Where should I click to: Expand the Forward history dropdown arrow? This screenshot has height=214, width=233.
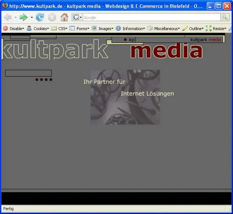(x=32, y=17)
